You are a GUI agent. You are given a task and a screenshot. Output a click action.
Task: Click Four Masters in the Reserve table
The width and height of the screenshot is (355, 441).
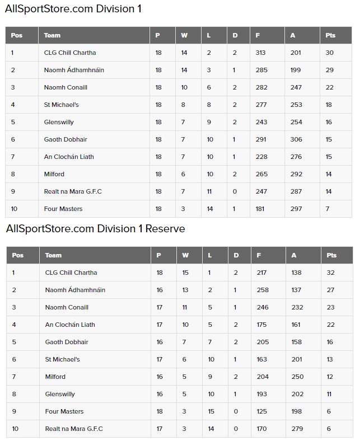tap(64, 411)
